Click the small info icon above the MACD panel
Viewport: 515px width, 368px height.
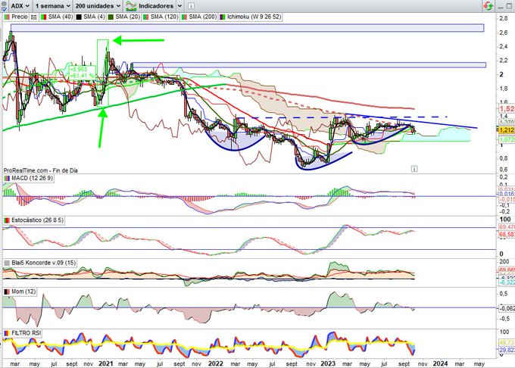[x=414, y=169]
